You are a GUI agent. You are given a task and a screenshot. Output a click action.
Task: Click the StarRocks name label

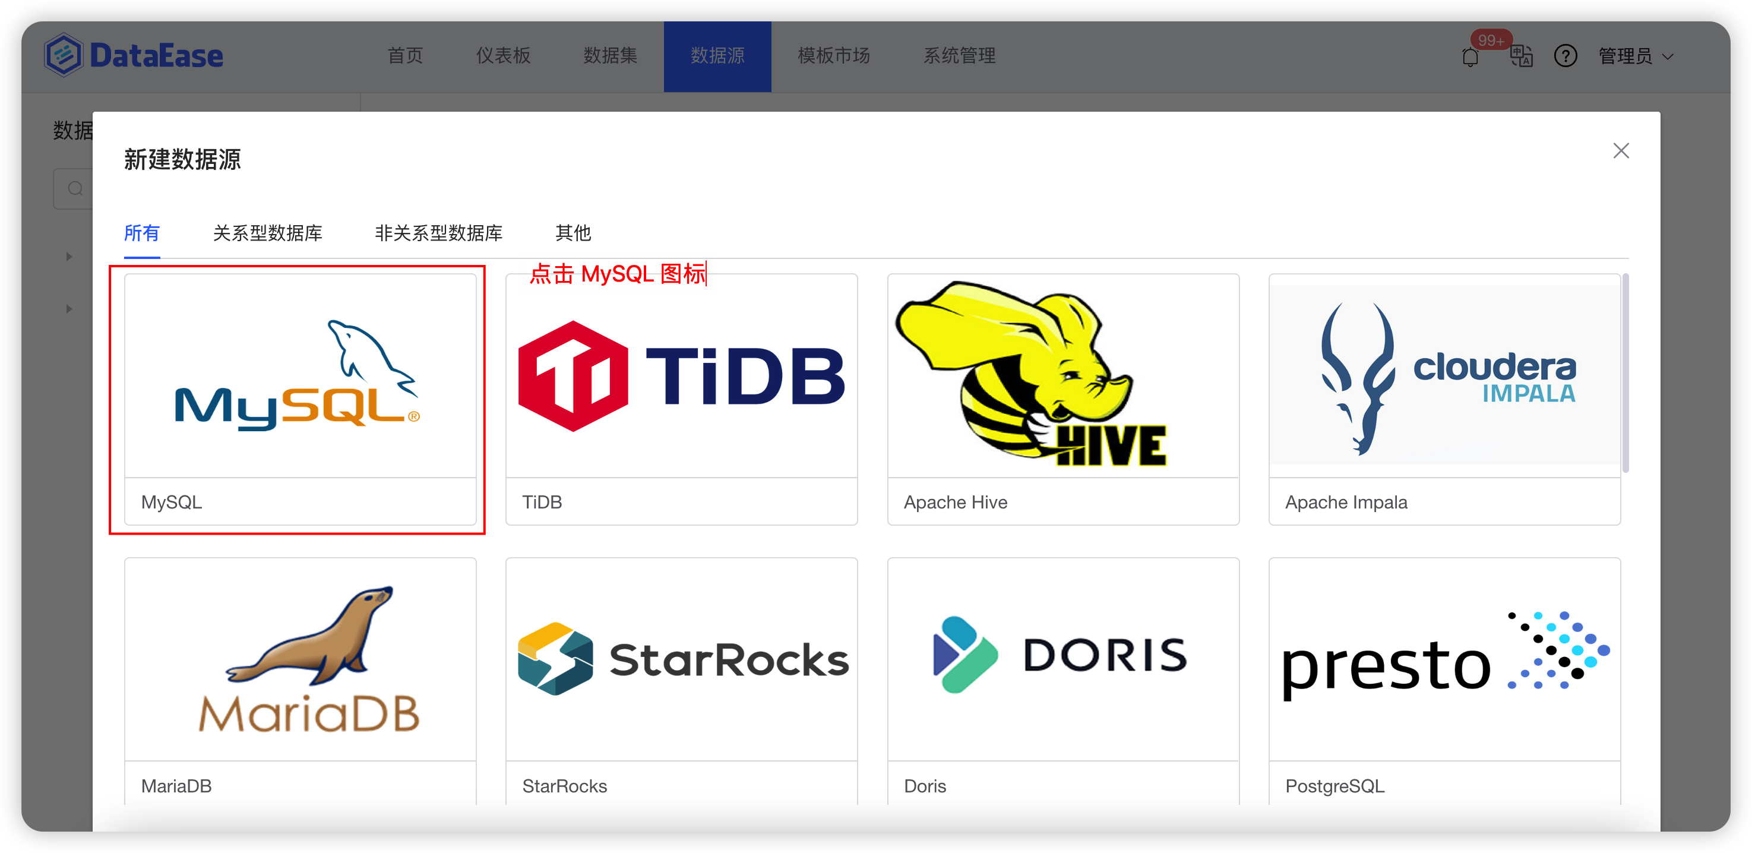click(x=564, y=786)
